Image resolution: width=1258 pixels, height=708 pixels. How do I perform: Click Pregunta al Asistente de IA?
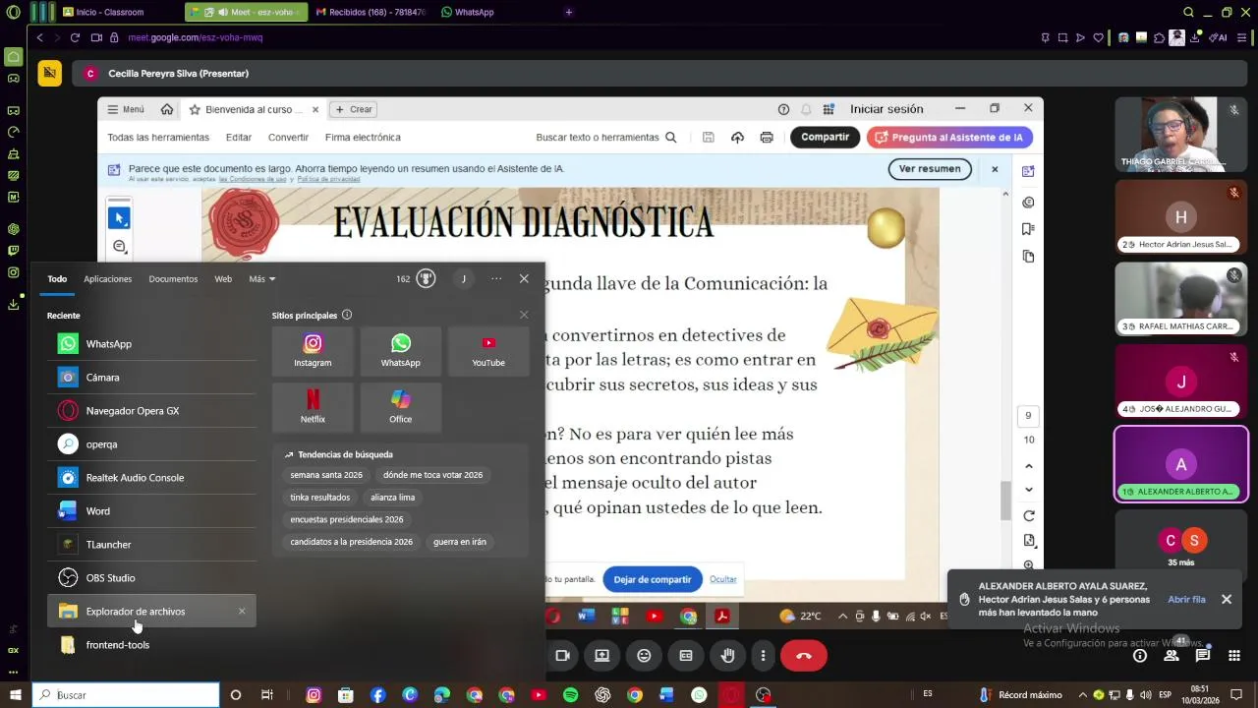(x=949, y=138)
